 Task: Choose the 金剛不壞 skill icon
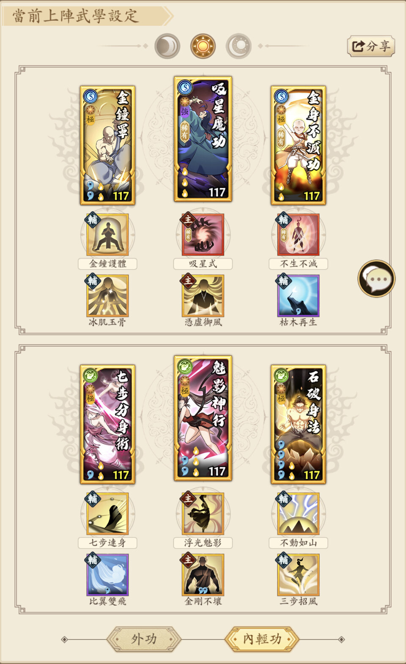coord(203,575)
